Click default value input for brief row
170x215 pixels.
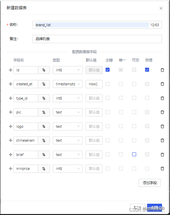click(94, 155)
